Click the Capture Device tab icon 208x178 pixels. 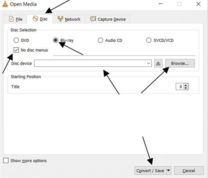[x=93, y=19]
